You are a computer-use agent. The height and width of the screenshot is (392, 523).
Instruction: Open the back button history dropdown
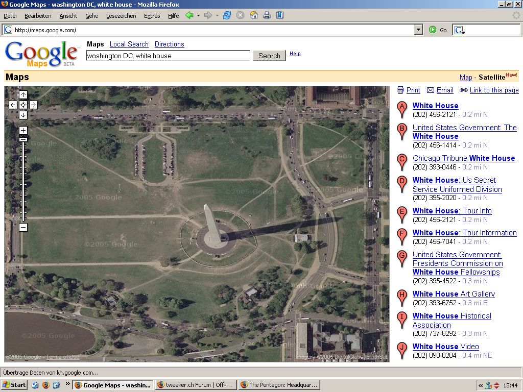[x=198, y=16]
